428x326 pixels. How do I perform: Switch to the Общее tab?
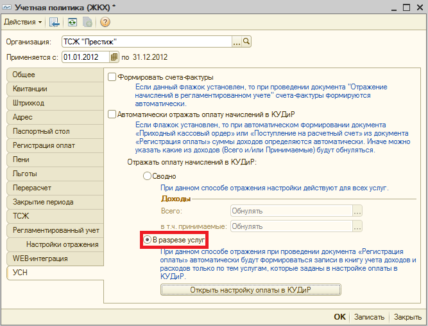[55, 75]
